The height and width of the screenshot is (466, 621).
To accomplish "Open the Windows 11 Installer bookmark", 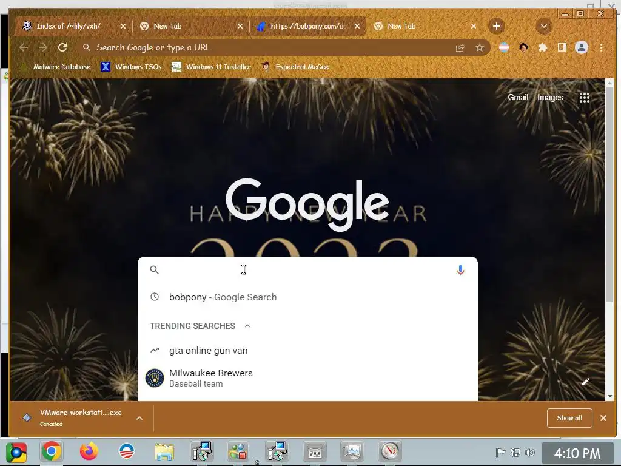I will (211, 67).
